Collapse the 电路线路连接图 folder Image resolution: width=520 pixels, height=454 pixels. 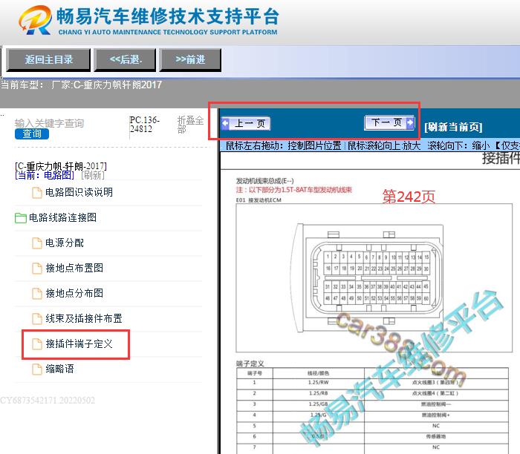(x=62, y=217)
